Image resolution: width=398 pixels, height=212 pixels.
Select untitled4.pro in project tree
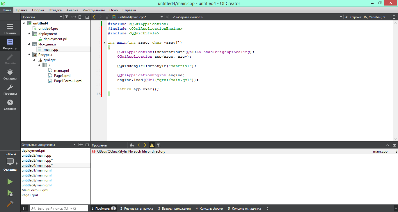click(48, 29)
